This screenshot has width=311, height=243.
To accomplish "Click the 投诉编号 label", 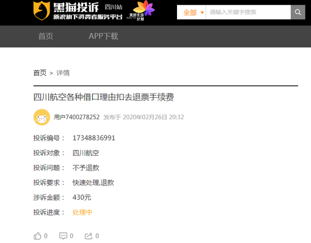I will 49,138.
